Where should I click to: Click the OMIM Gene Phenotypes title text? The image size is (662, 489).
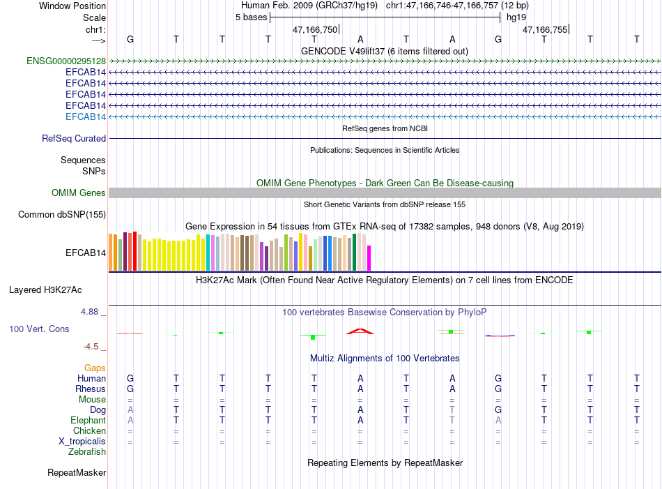point(385,183)
